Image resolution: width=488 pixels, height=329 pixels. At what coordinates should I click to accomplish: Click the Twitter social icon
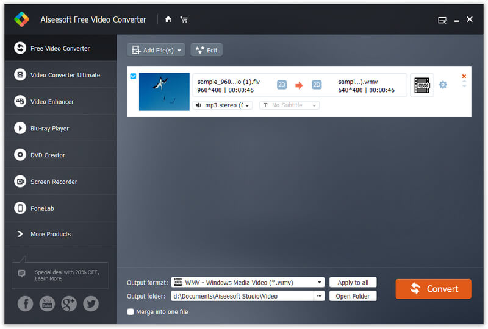[x=91, y=303]
